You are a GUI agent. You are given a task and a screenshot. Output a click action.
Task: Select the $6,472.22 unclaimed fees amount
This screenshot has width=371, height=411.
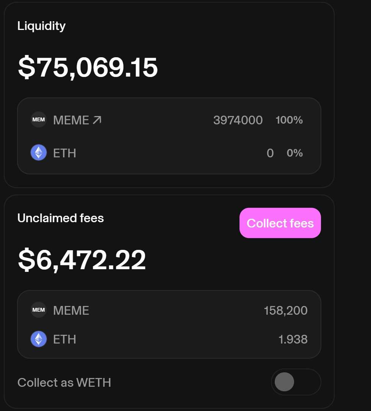tap(82, 260)
